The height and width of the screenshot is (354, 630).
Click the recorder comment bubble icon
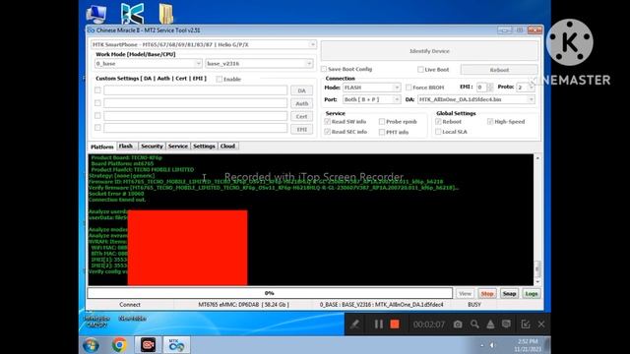pos(506,324)
